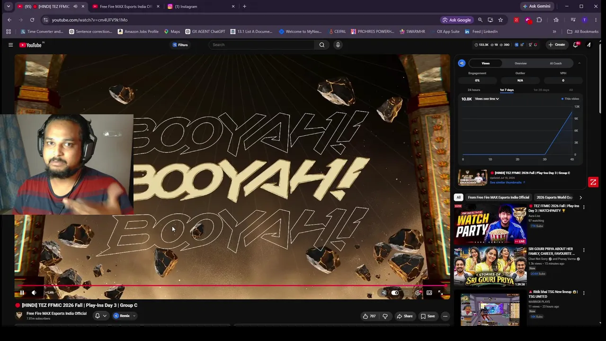Open the Chrome profile avatar T
606x341 pixels.
pos(585,20)
